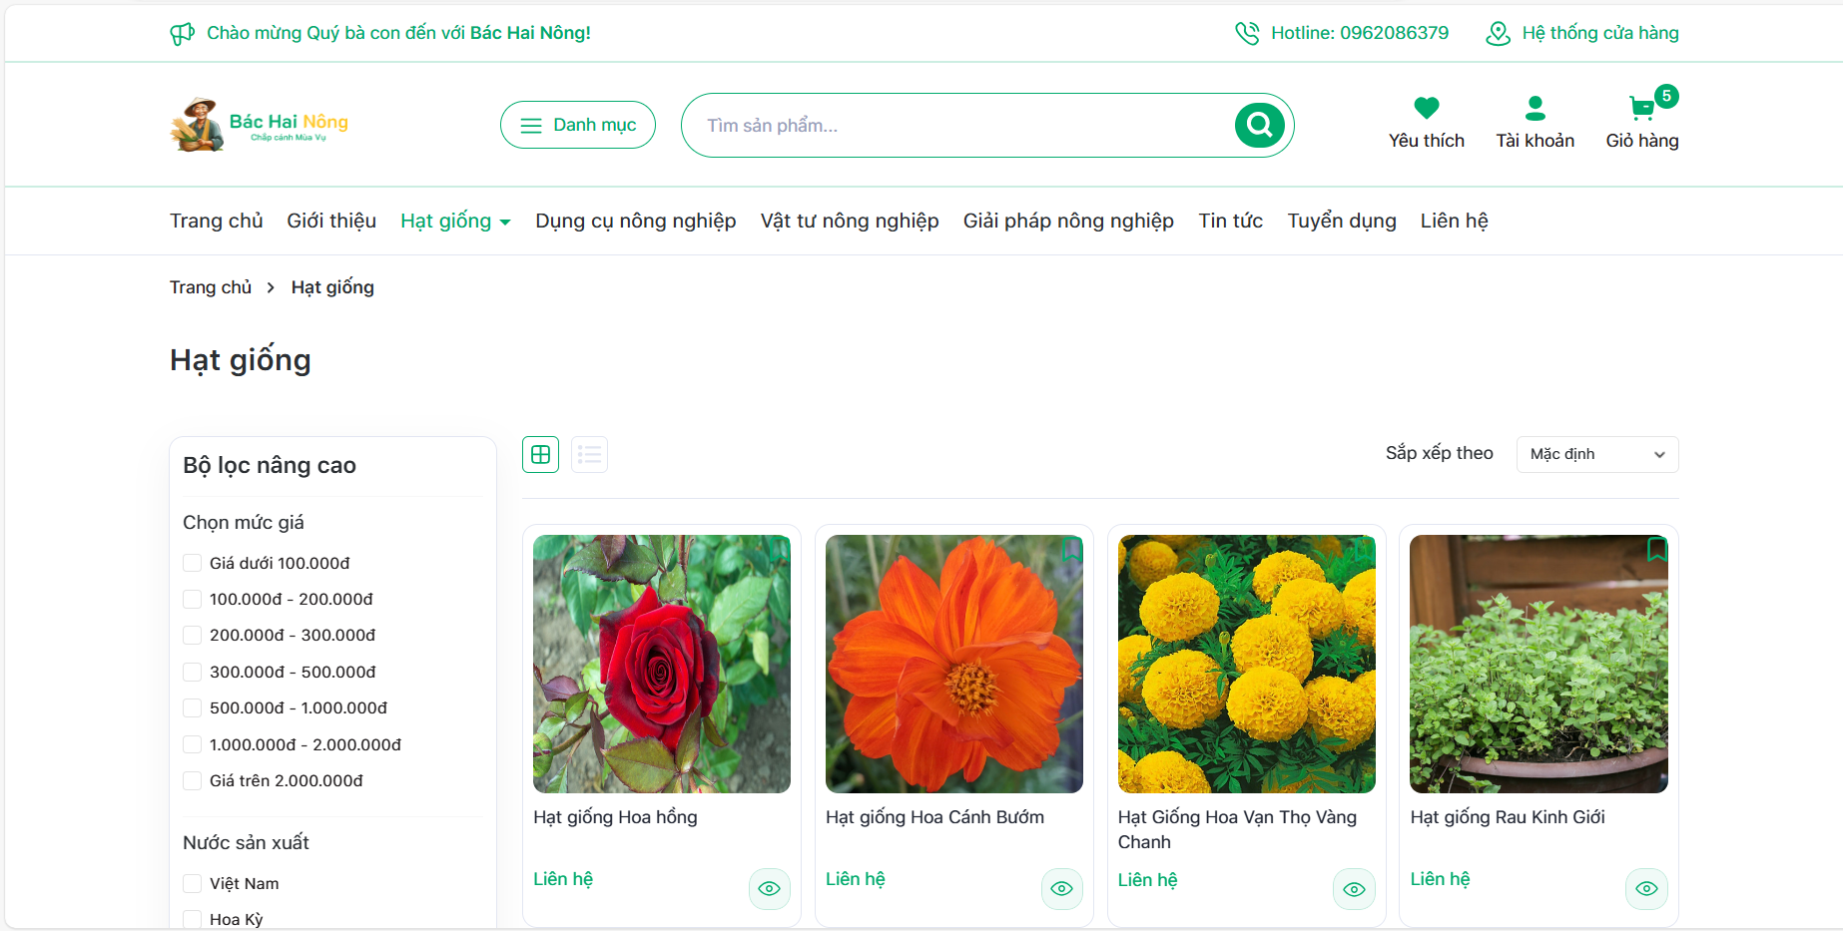Click Liên hệ price under Hoa hồng
Viewport: 1843px width, 931px height.
[x=563, y=879]
